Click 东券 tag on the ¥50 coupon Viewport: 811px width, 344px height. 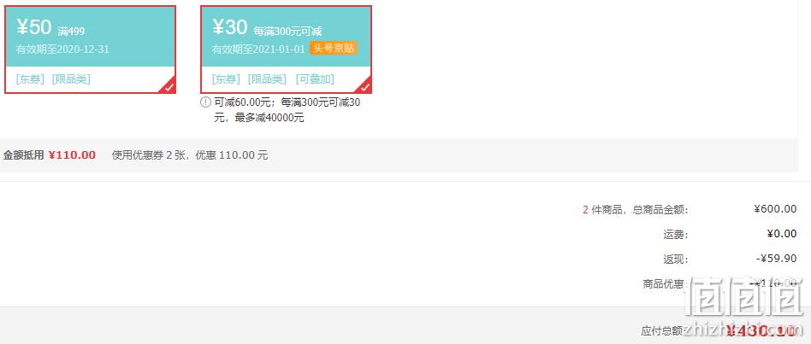(x=30, y=79)
